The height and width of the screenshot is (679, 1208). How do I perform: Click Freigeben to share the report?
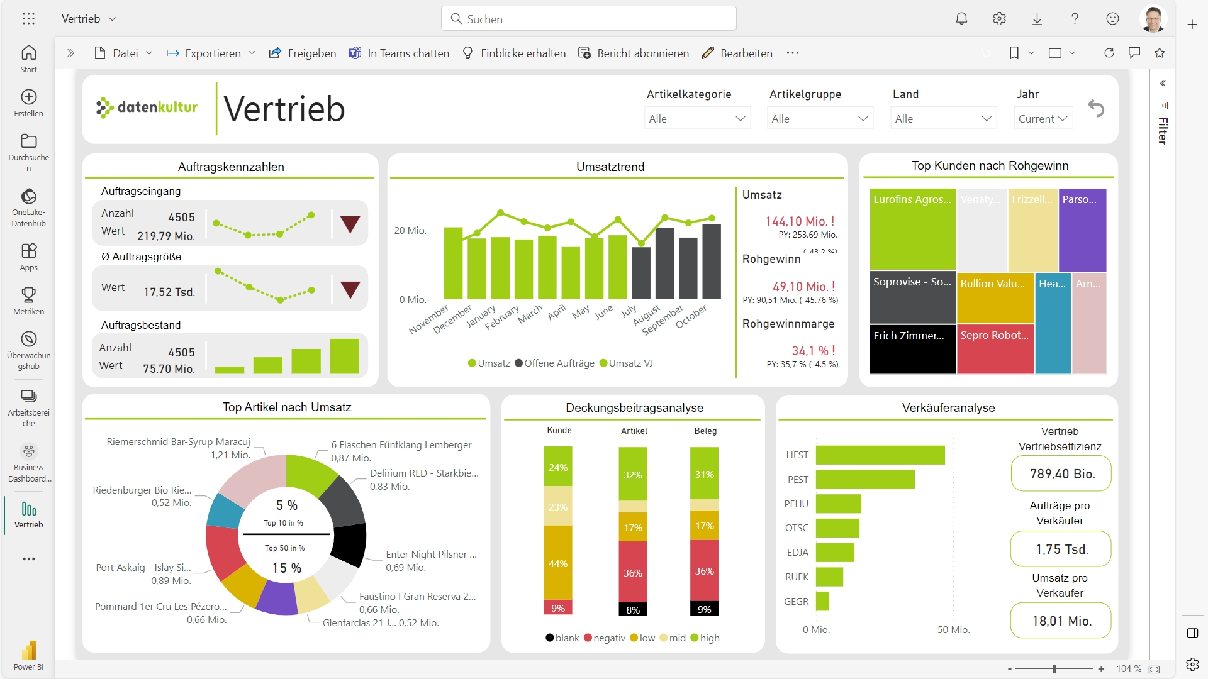coord(303,53)
